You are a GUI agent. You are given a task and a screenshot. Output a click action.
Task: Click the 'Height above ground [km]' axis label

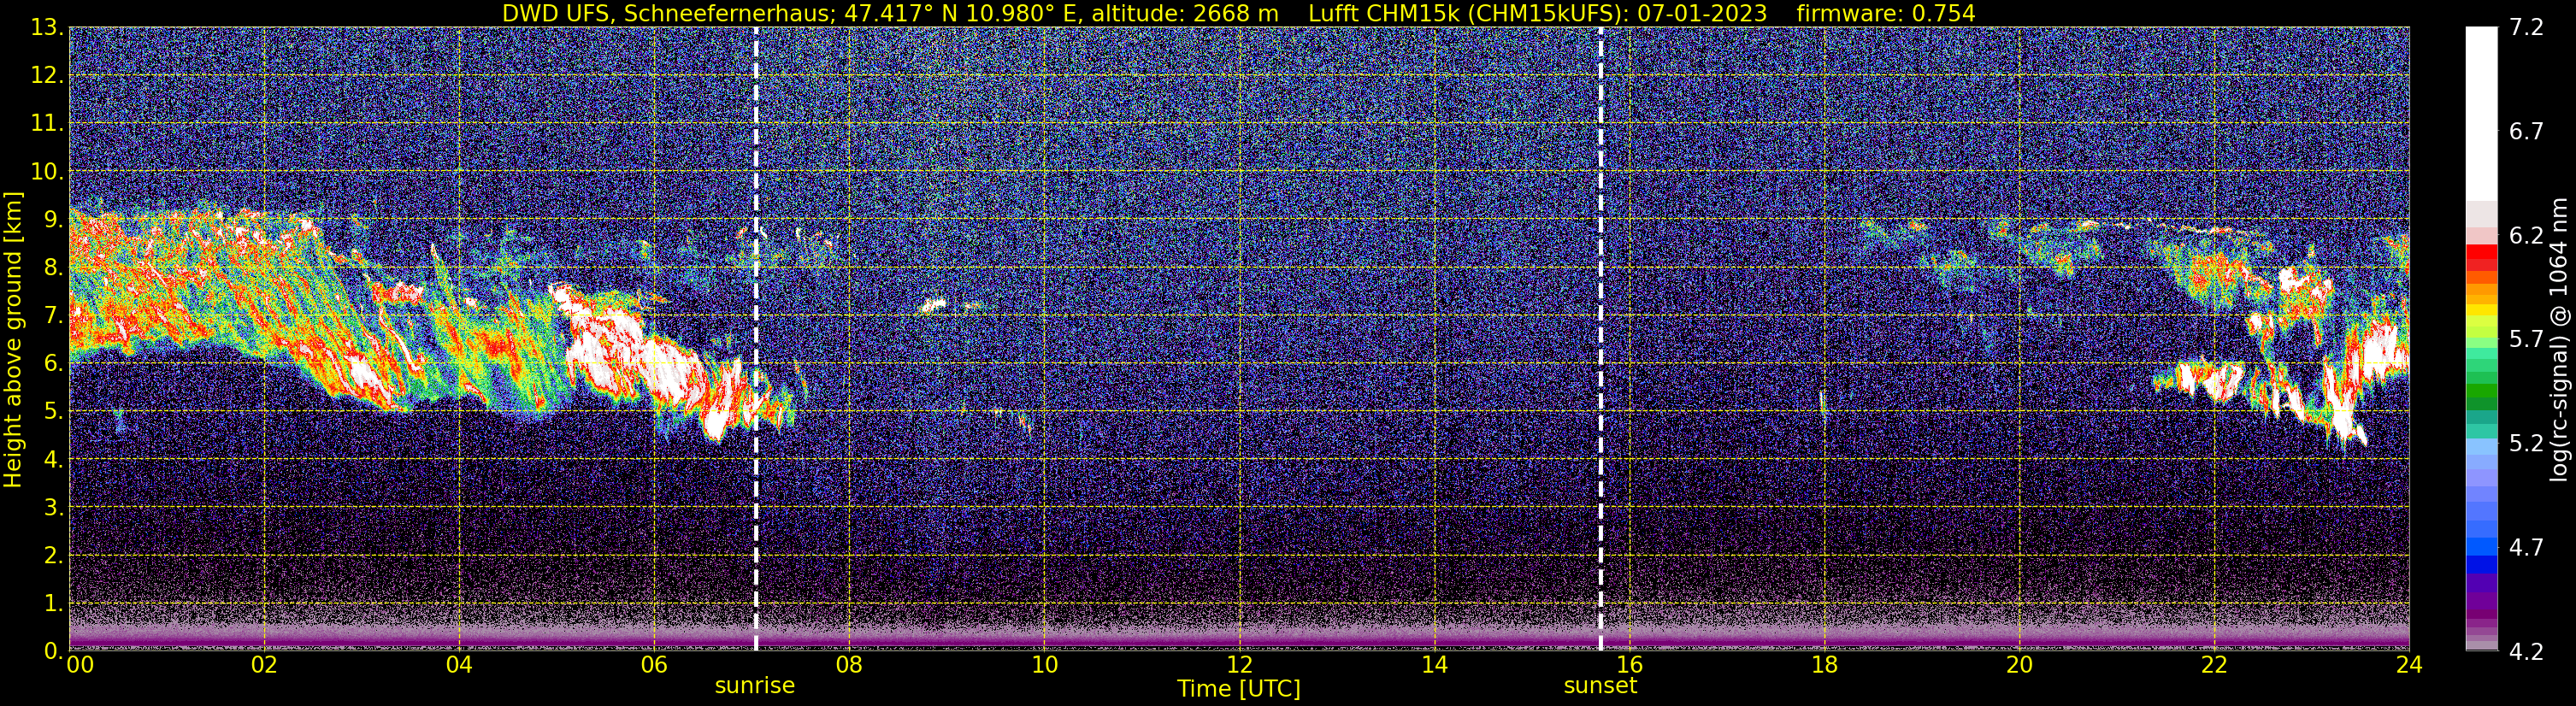[x=13, y=339]
